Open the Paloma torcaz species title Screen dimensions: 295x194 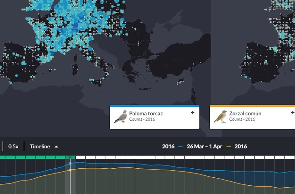[146, 114]
